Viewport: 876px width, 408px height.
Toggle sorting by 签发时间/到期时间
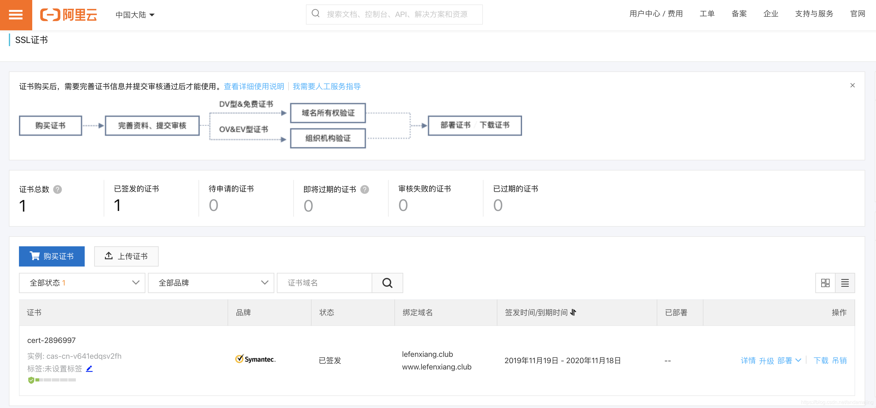pyautogui.click(x=574, y=313)
